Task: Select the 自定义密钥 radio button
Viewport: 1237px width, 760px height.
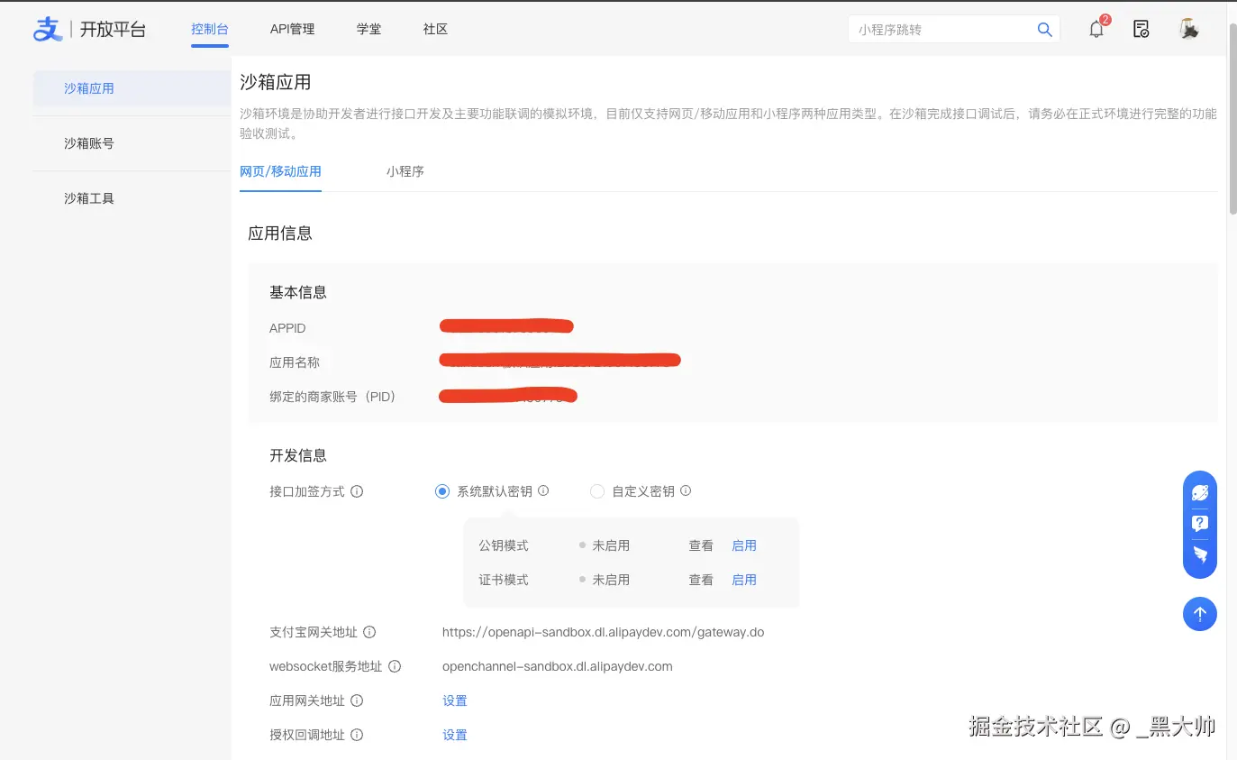Action: pyautogui.click(x=596, y=491)
